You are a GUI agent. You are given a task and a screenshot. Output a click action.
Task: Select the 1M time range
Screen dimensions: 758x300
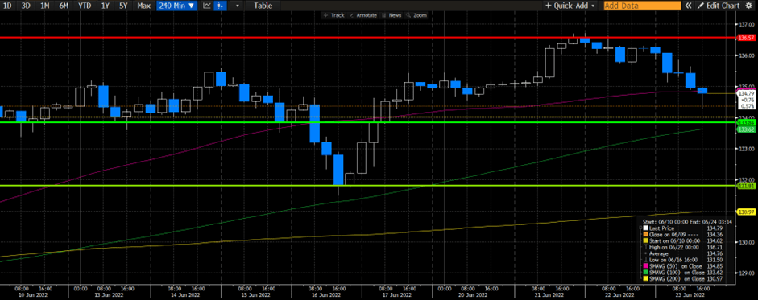(45, 6)
